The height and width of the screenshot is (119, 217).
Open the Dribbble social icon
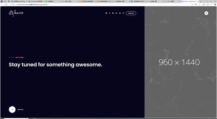coord(123,13)
